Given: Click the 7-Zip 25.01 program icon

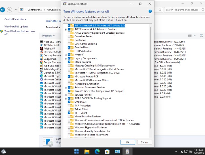Looking at the screenshot, I should click(41, 42).
